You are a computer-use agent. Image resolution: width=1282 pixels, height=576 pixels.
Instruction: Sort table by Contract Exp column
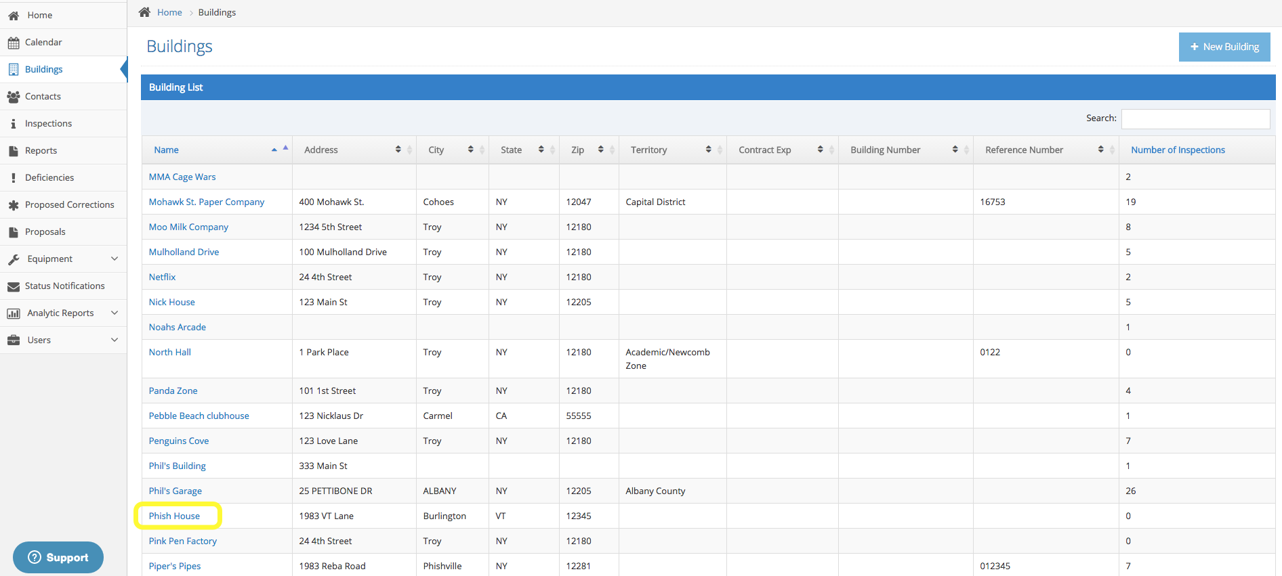pyautogui.click(x=783, y=150)
